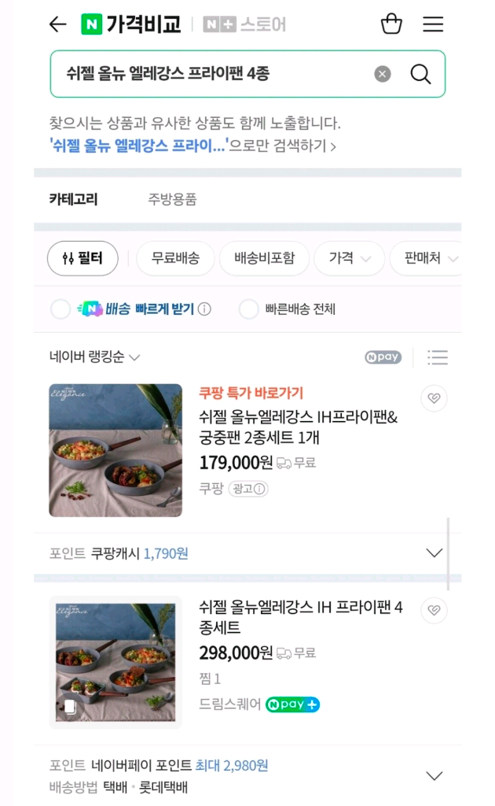Expand the 쿠팡캐시 point details chevron

tap(434, 553)
